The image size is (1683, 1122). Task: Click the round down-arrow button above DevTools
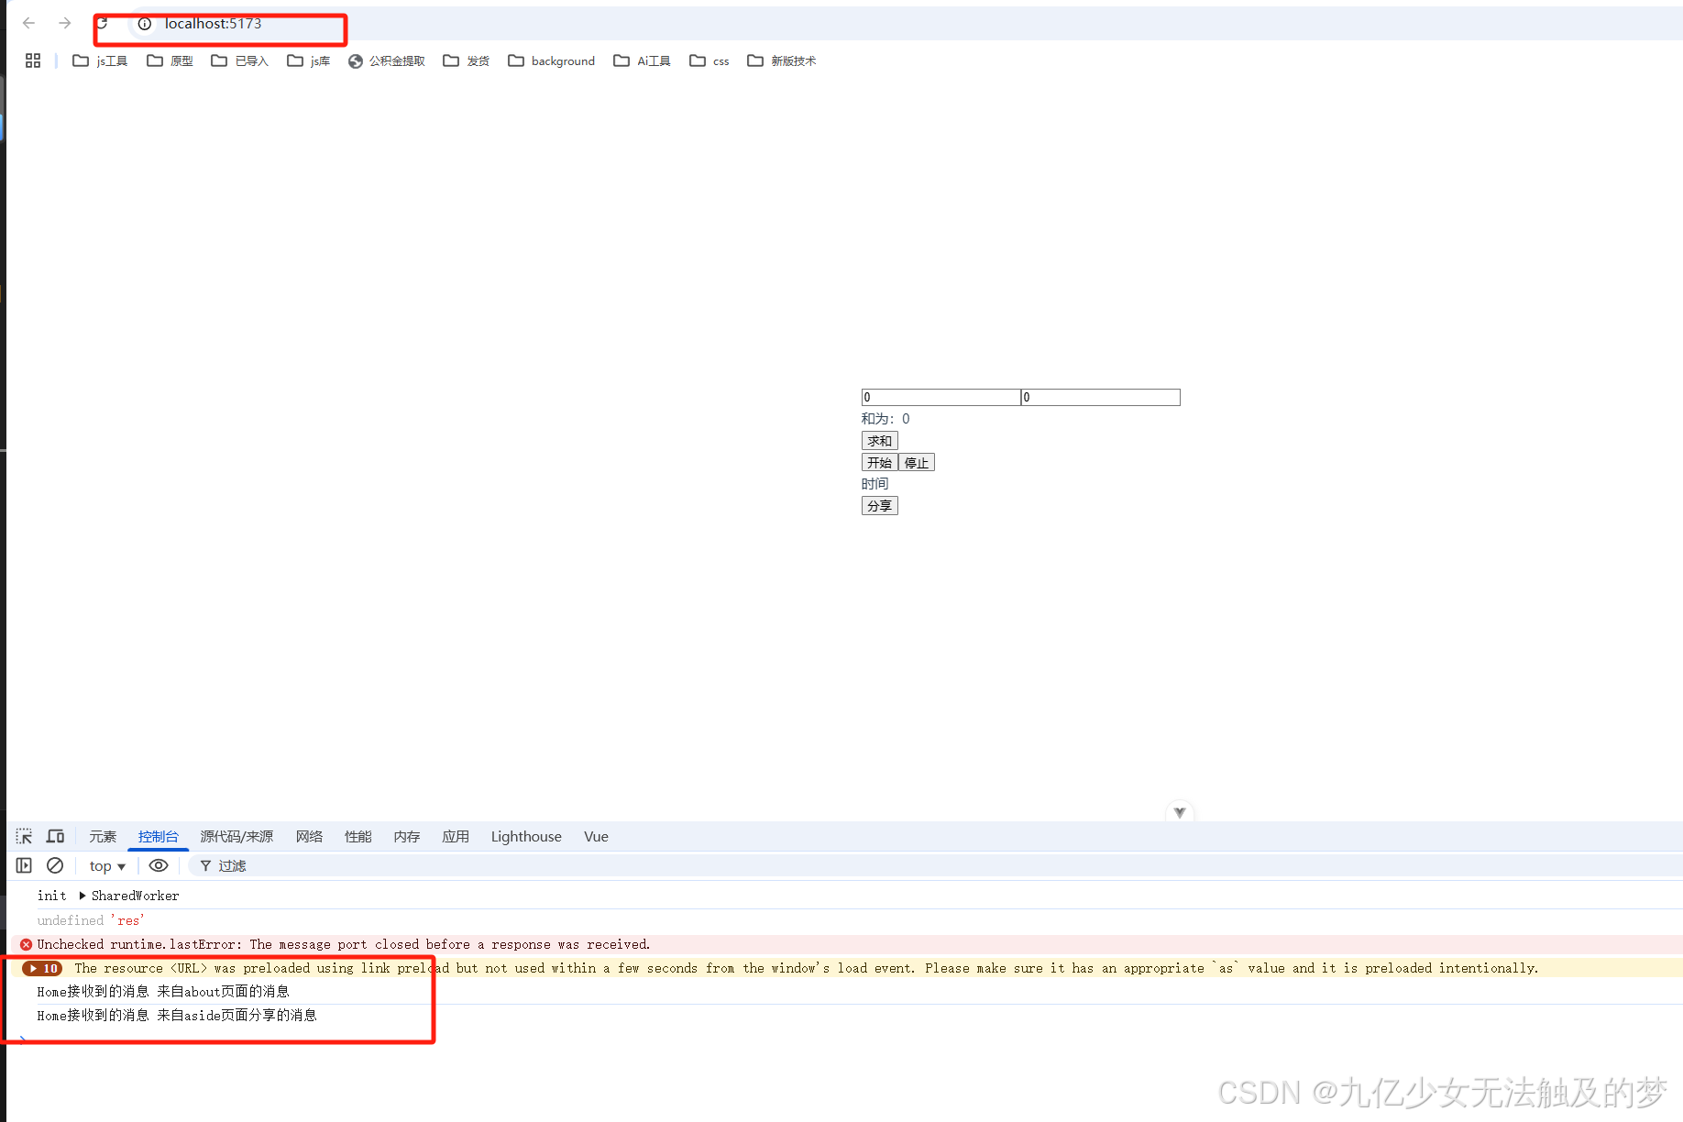pos(1180,812)
